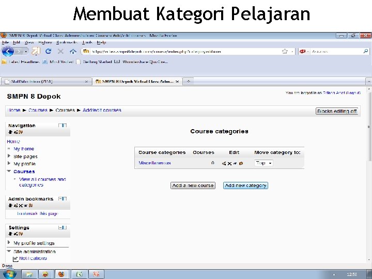Screen dimensions: 372x279
Task: Collapse the Admin bookmarks block
Action: pyautogui.click(x=63, y=198)
